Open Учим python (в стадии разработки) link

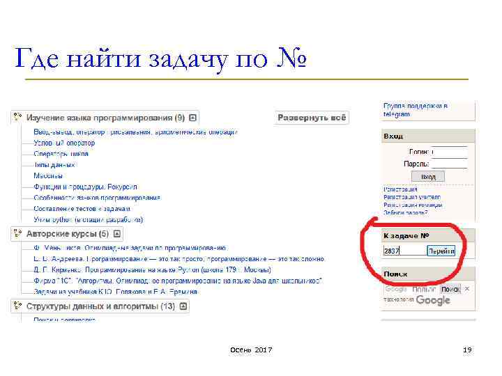pyautogui.click(x=88, y=219)
